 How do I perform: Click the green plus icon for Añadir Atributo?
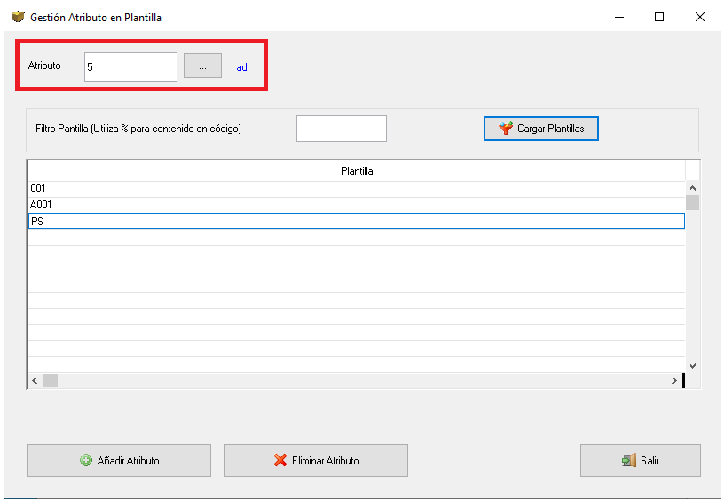86,460
